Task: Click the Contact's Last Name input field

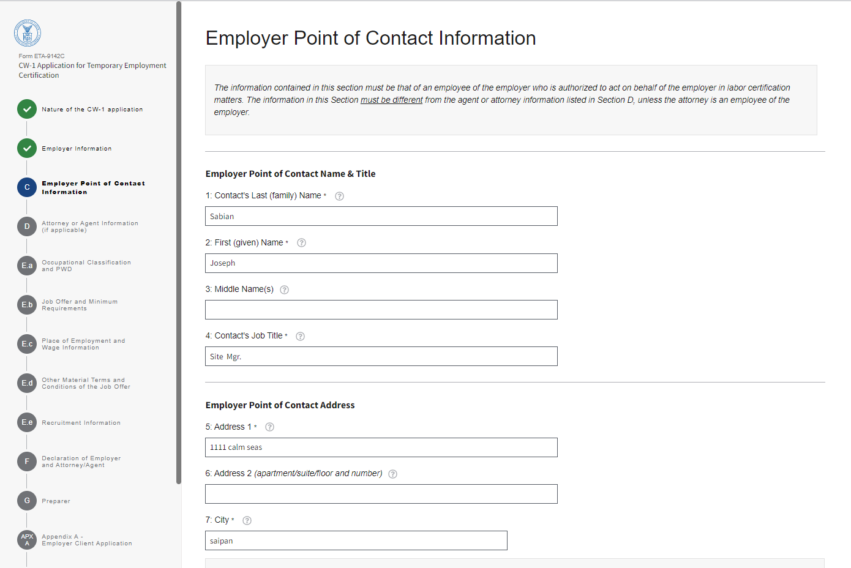Action: tap(381, 216)
